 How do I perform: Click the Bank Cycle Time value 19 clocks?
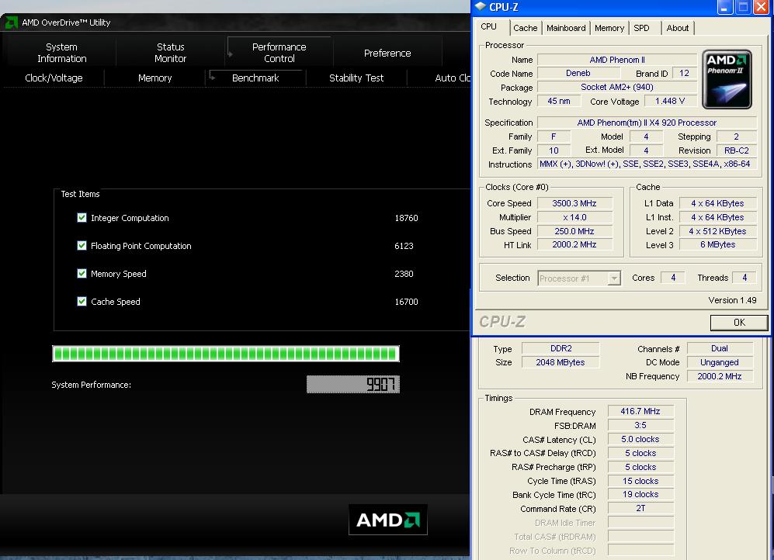click(640, 494)
